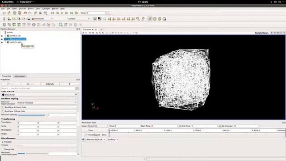Click the Extract Selection filter icon
The image size is (286, 161).
[x=61, y=25]
